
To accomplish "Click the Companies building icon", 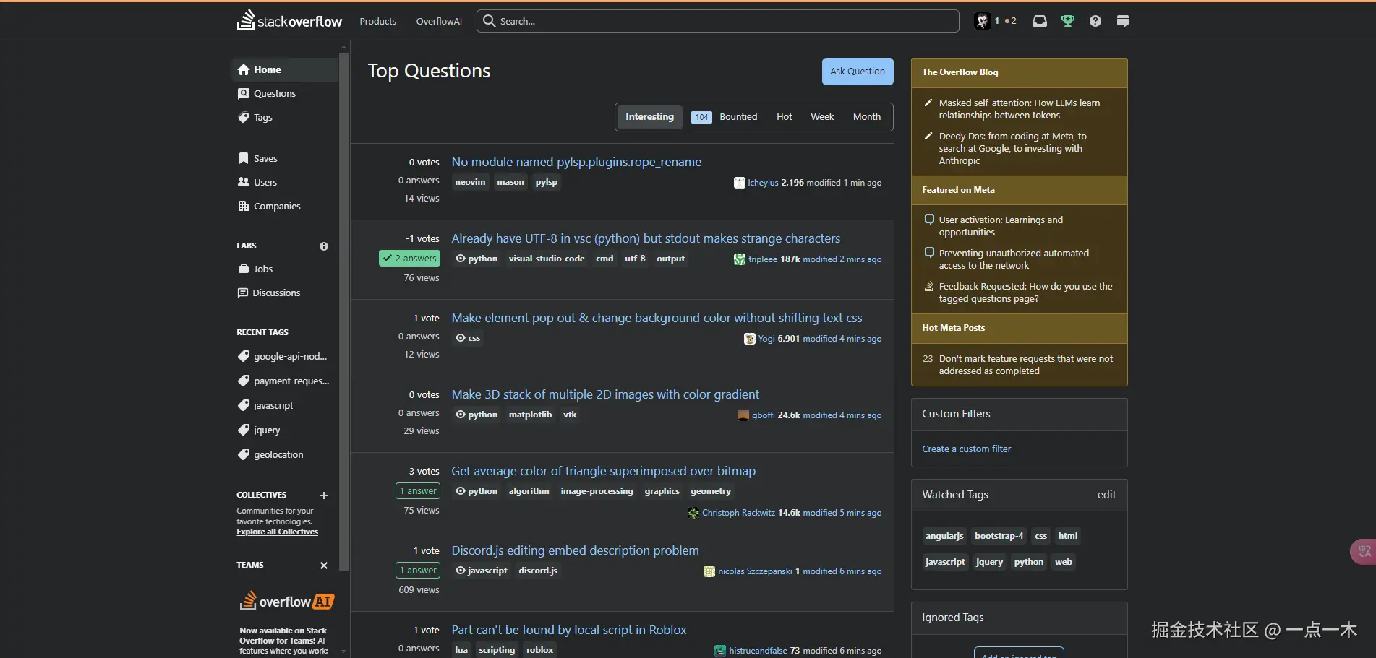I will (244, 206).
